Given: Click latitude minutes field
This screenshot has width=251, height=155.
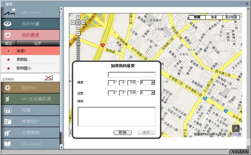Looking at the screenshot, I should 122,83.
